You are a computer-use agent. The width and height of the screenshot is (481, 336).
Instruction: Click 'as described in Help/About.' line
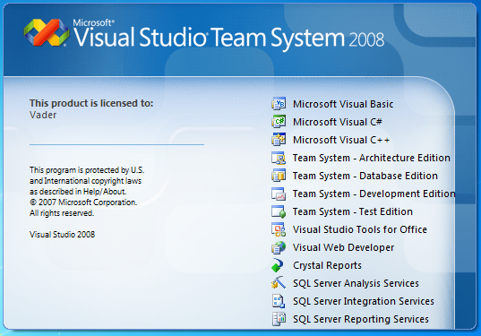(x=78, y=192)
